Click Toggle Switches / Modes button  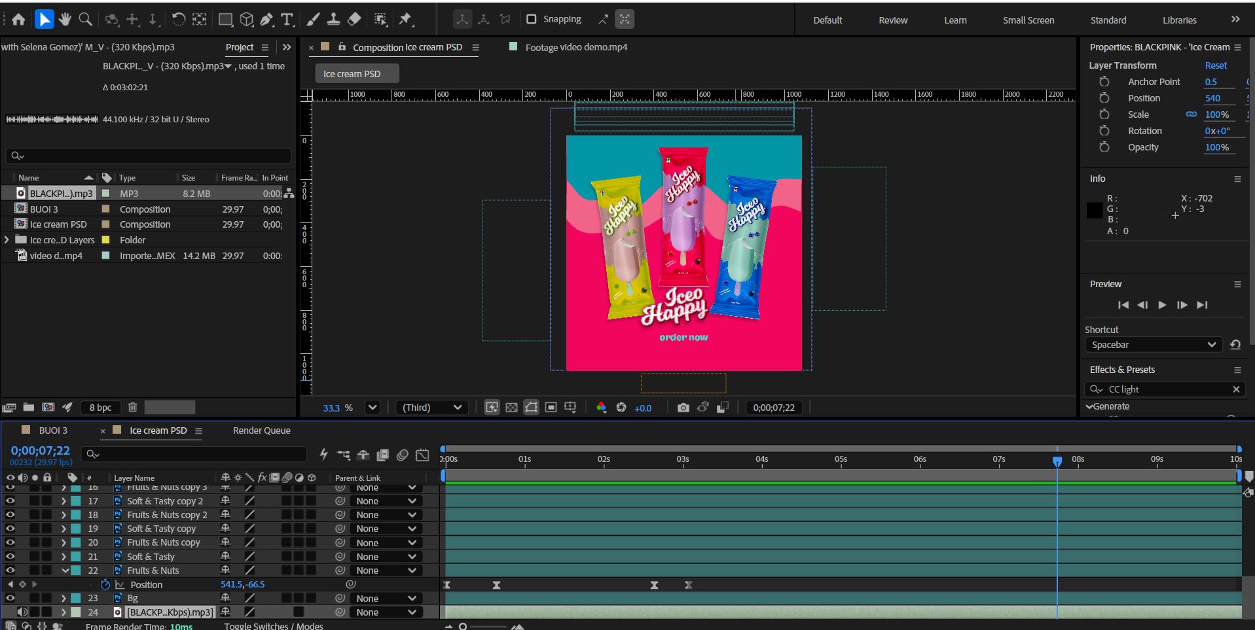274,625
